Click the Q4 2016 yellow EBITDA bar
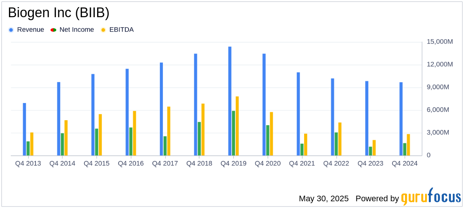464x208 pixels. tap(134, 133)
